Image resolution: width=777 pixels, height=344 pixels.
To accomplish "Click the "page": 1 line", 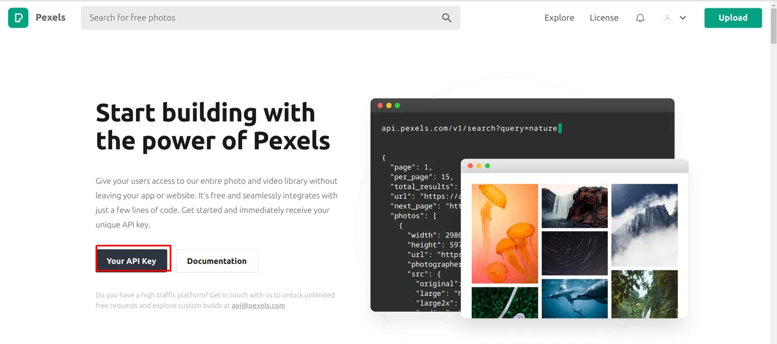I will coord(411,167).
